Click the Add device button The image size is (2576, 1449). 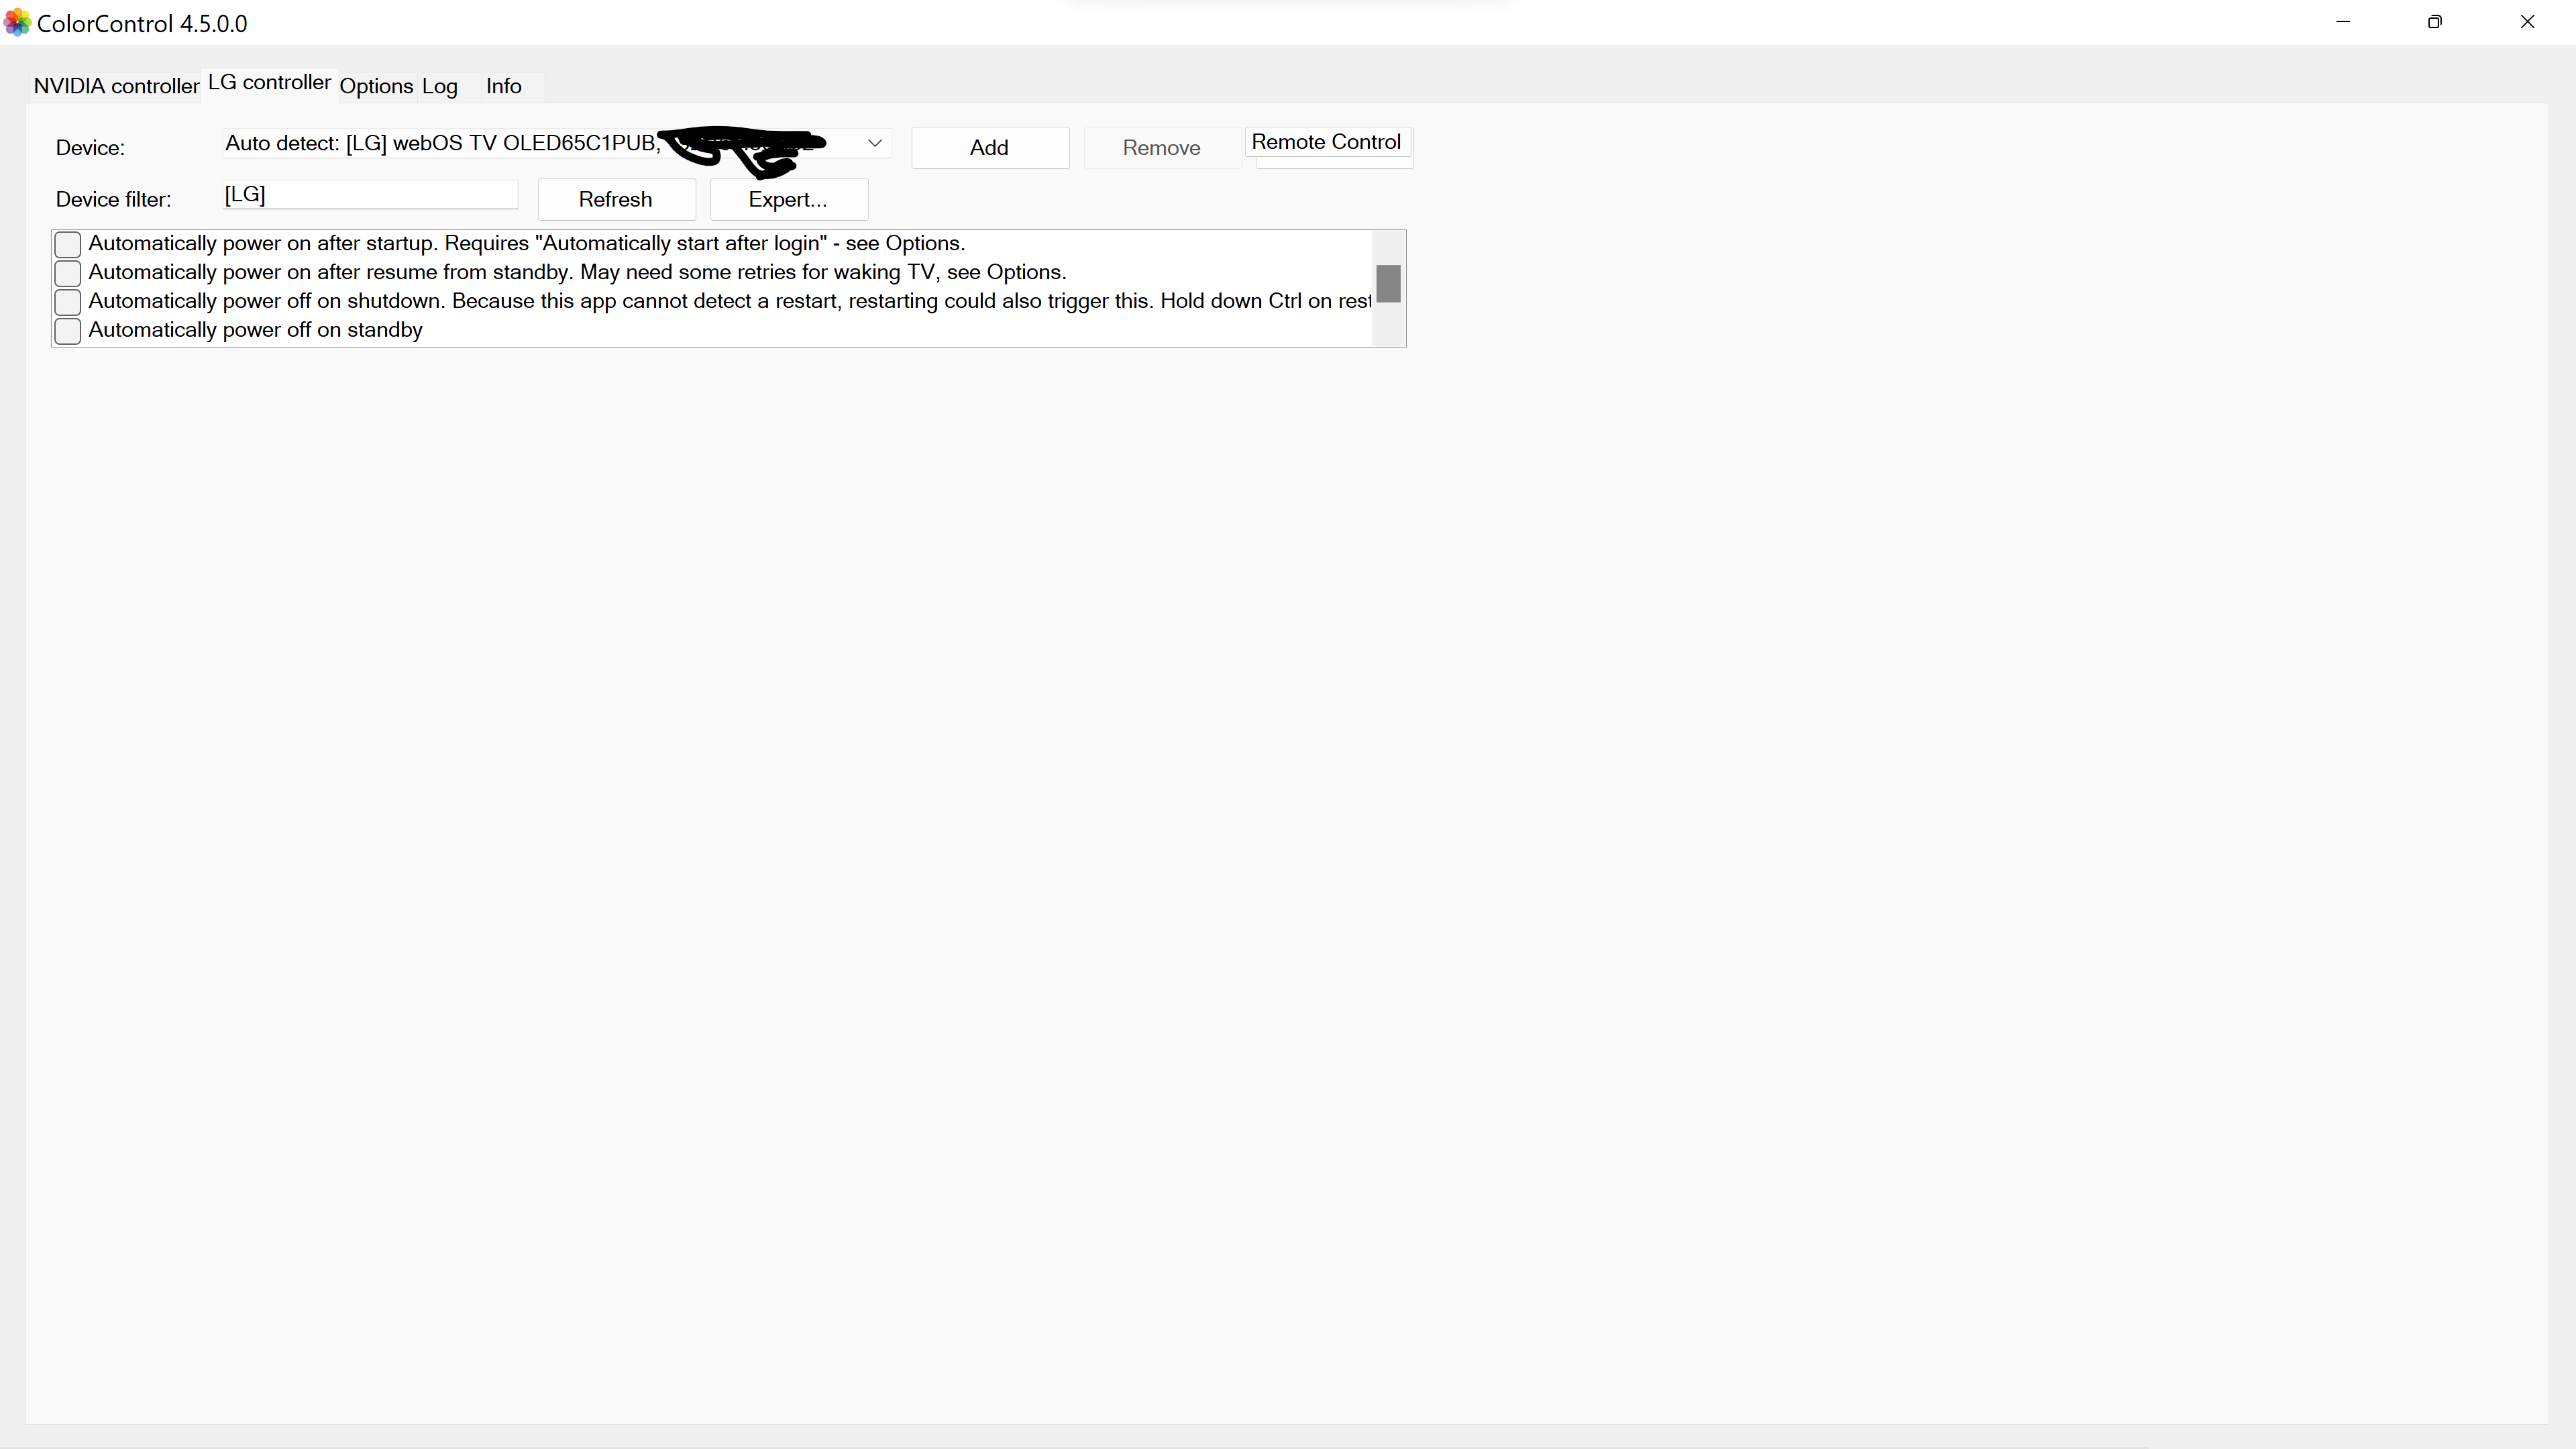[989, 147]
